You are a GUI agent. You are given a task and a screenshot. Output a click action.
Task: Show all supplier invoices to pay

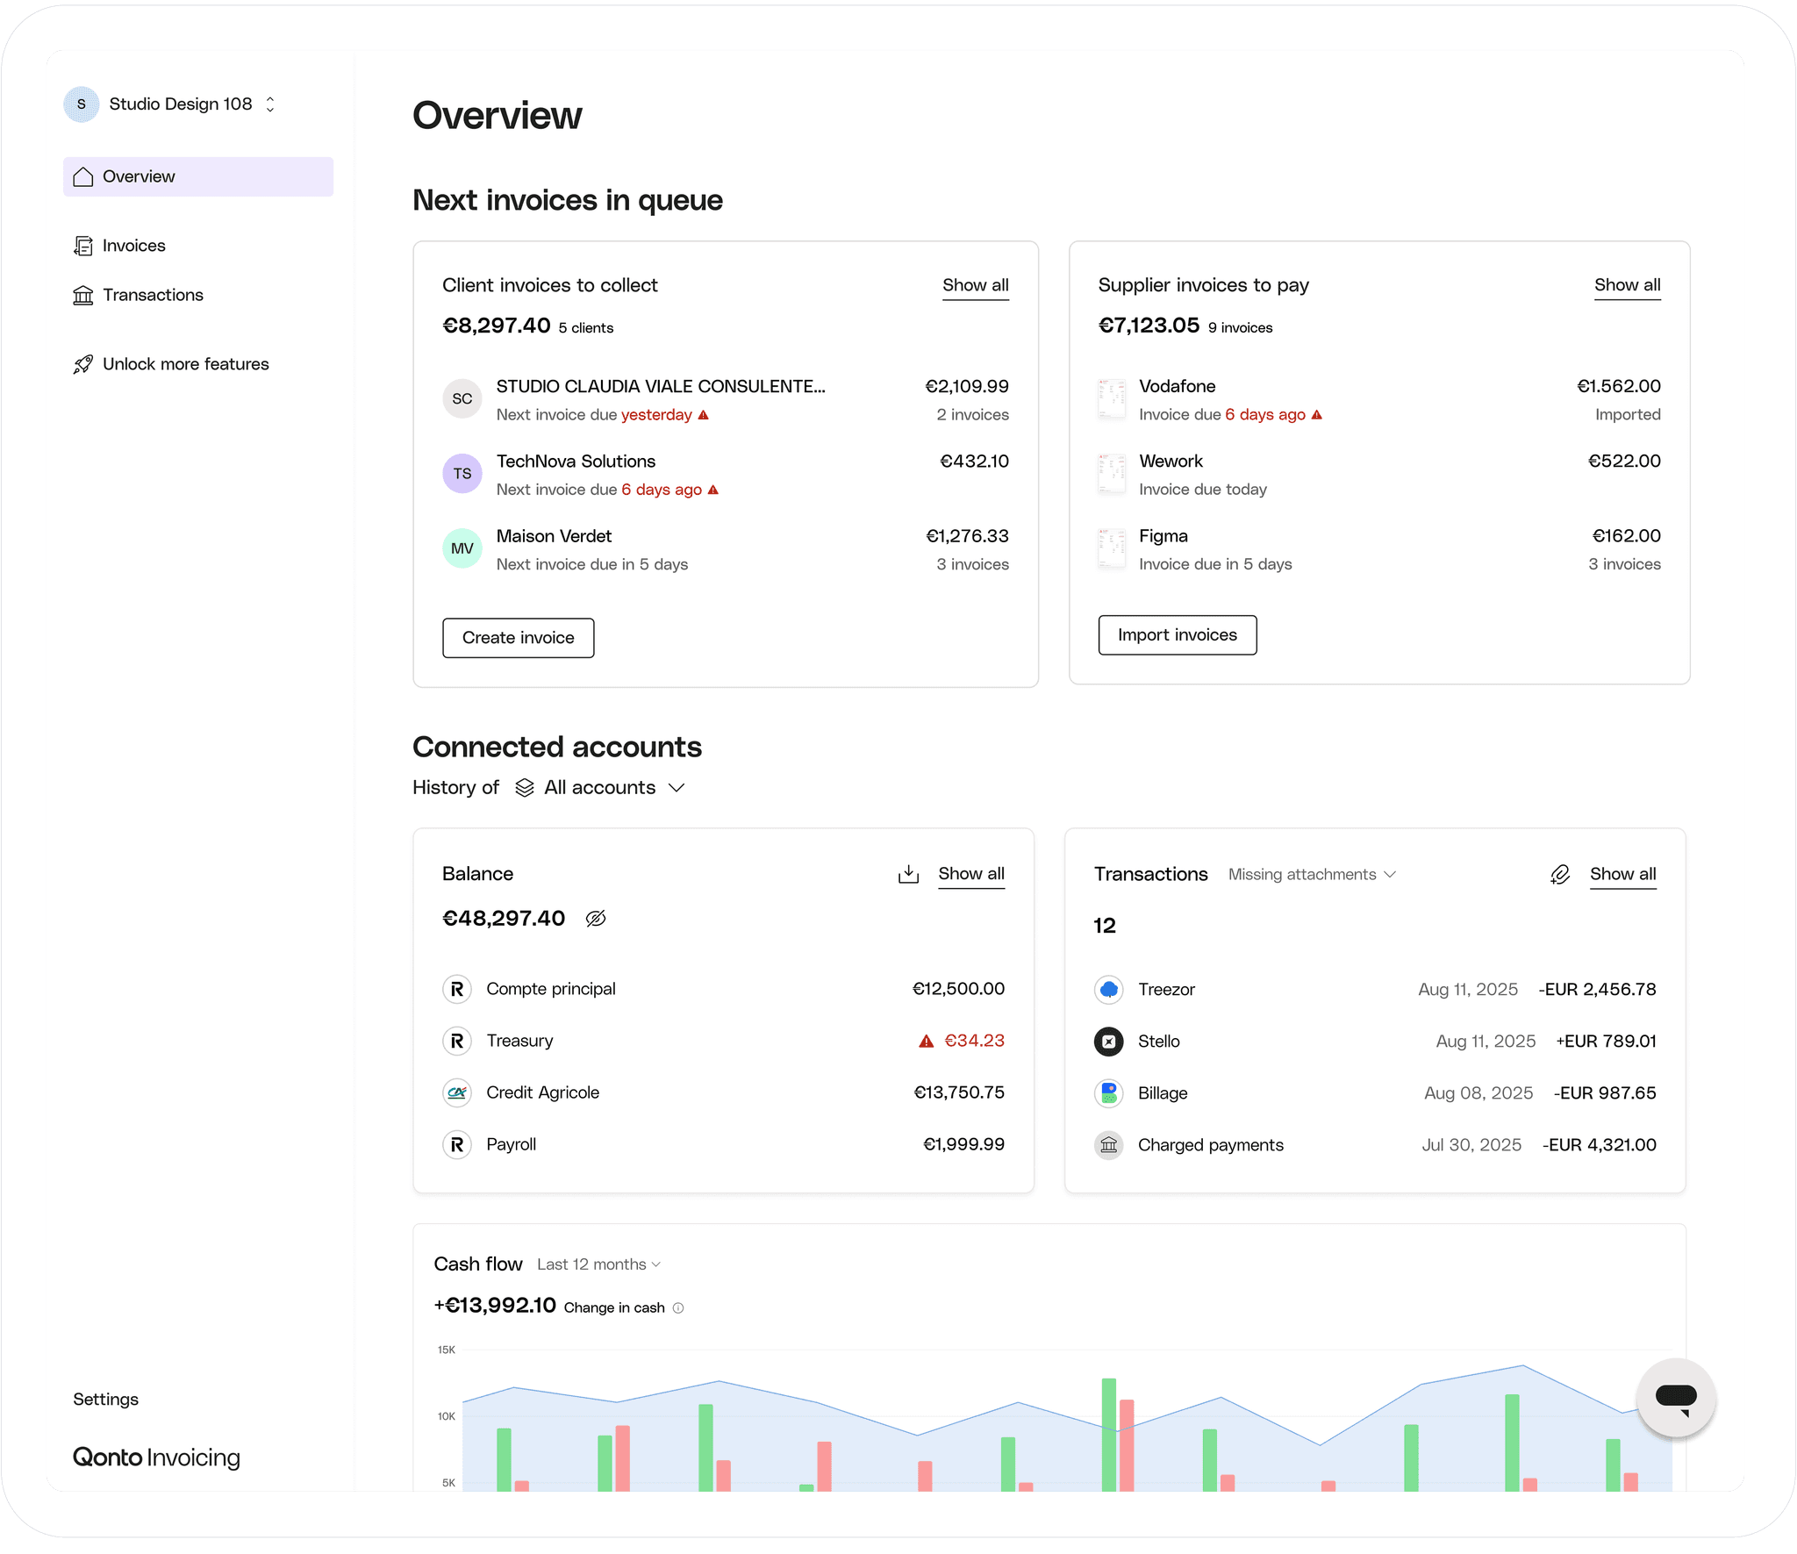pos(1626,285)
